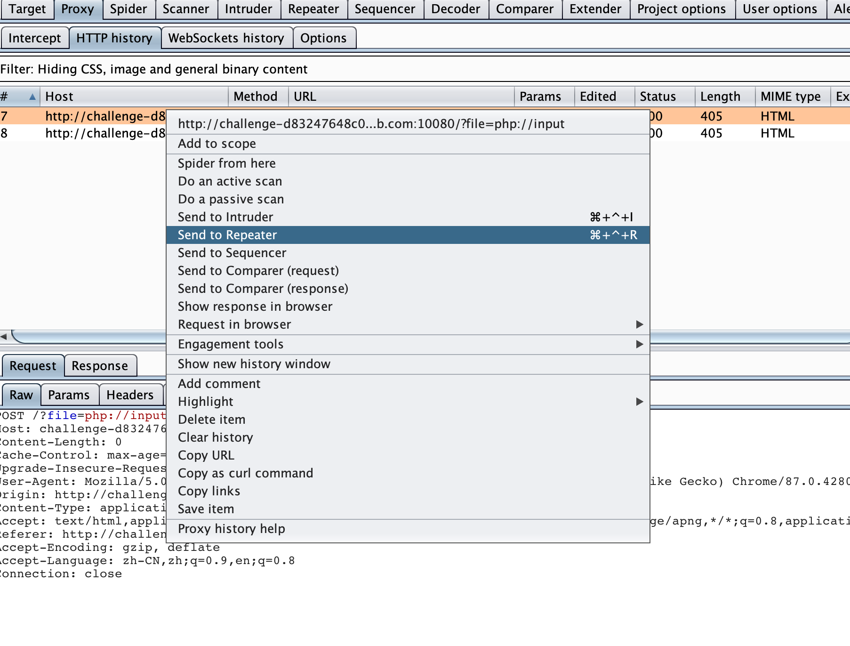This screenshot has width=850, height=646.
Task: Switch to the Sequencer tab
Action: [x=385, y=9]
